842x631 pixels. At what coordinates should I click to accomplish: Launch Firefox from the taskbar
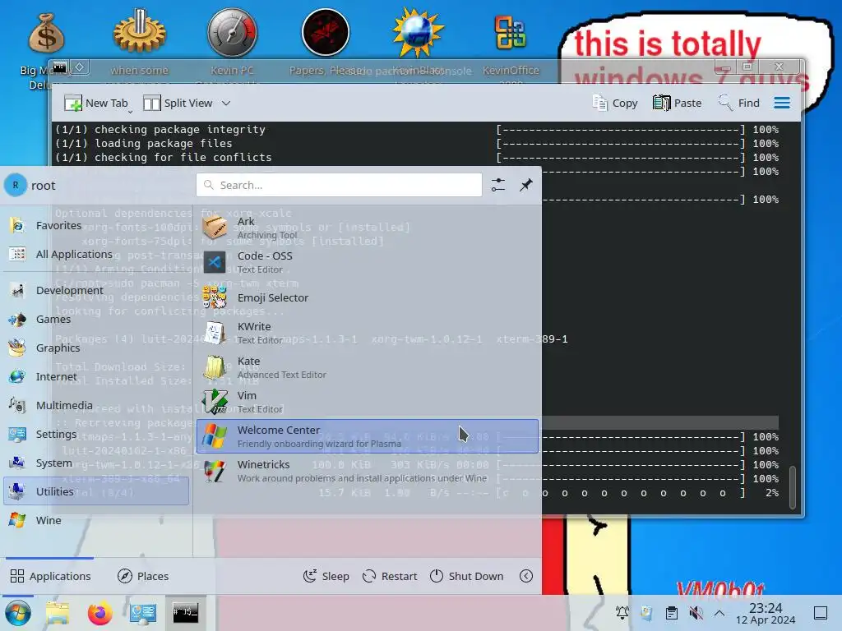99,613
